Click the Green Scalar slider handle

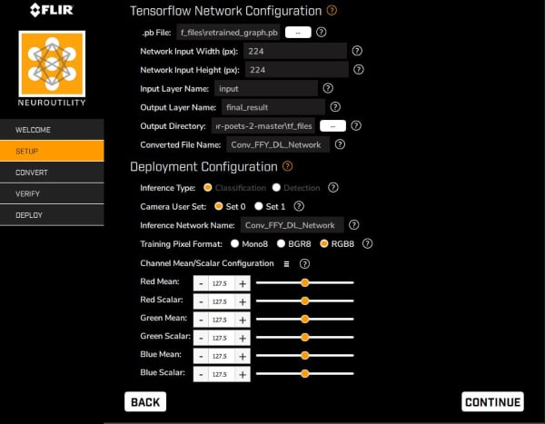tap(305, 337)
